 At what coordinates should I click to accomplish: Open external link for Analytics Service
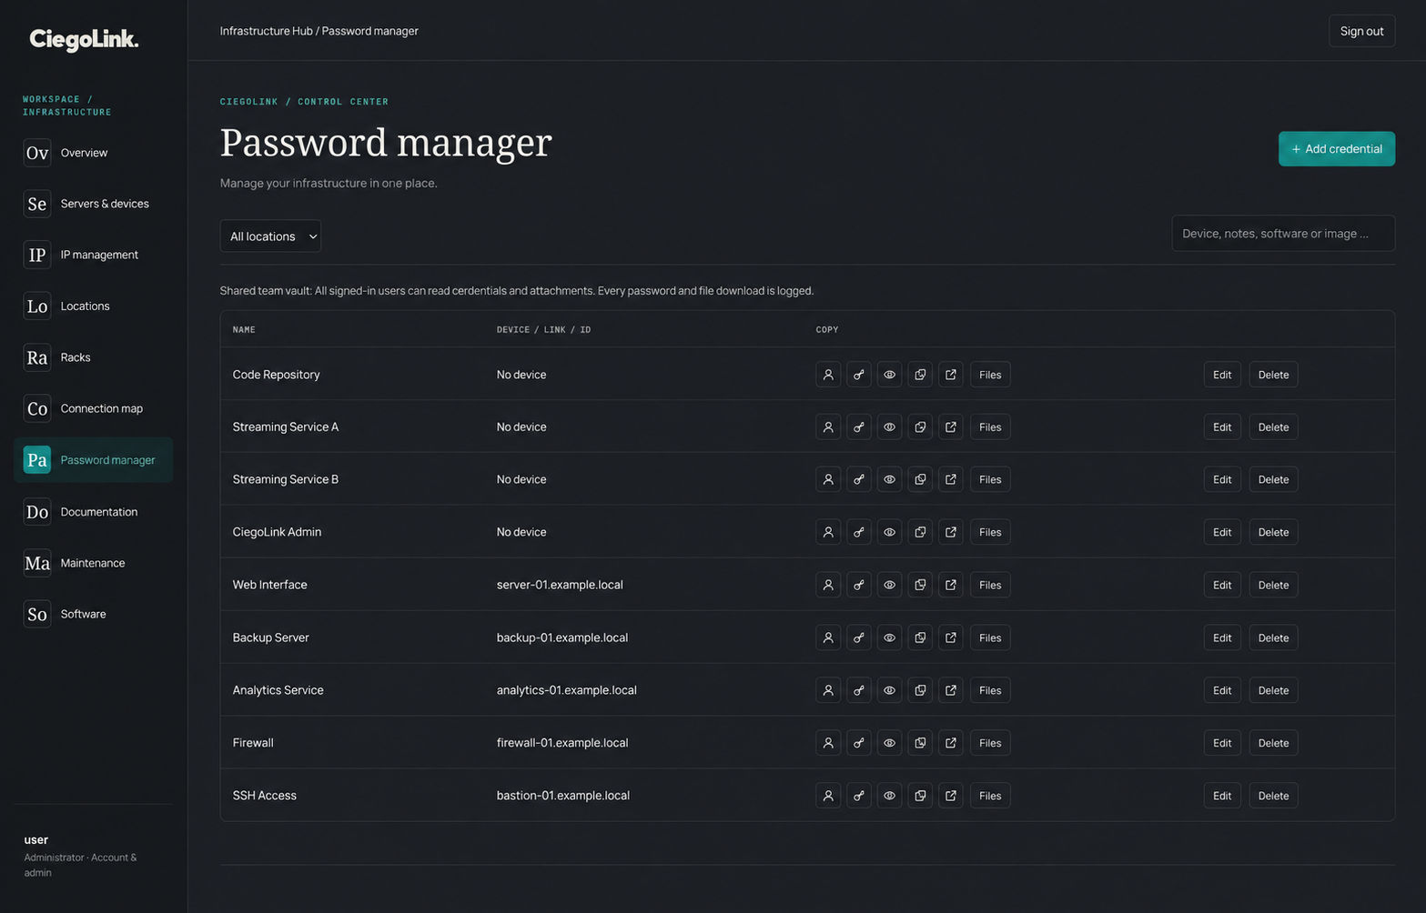click(x=951, y=690)
